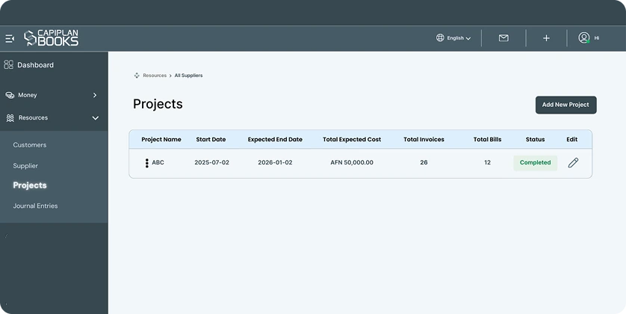Click the Resources people icon
Screen dimensions: 626x314
click(x=10, y=118)
